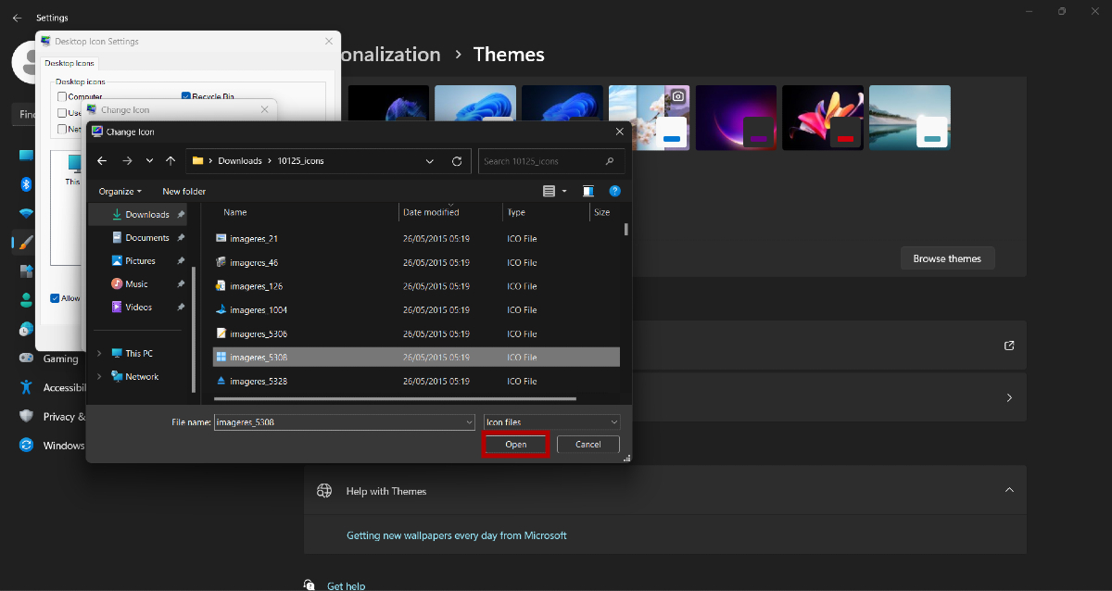
Task: Uncheck the Recycle Bin checkbox
Action: click(x=186, y=96)
